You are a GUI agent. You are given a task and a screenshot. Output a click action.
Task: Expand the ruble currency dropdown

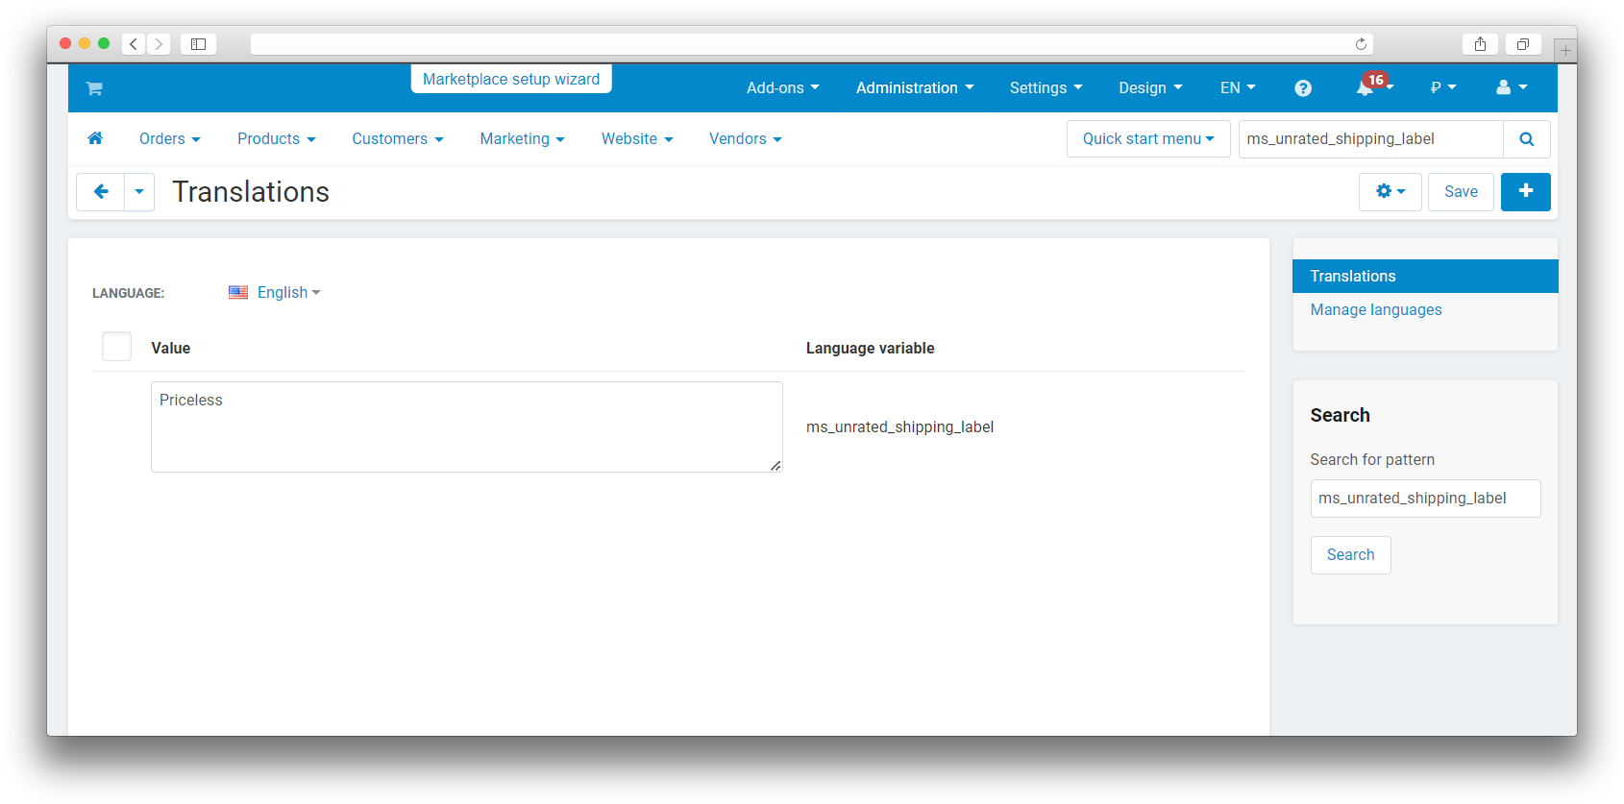1442,87
